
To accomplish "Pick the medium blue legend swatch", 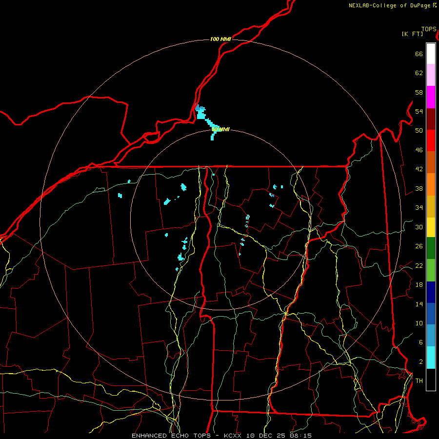I will (431, 314).
